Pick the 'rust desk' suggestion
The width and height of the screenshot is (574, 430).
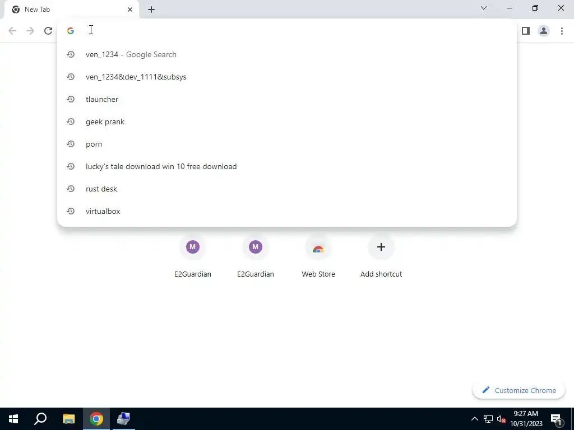(x=287, y=189)
